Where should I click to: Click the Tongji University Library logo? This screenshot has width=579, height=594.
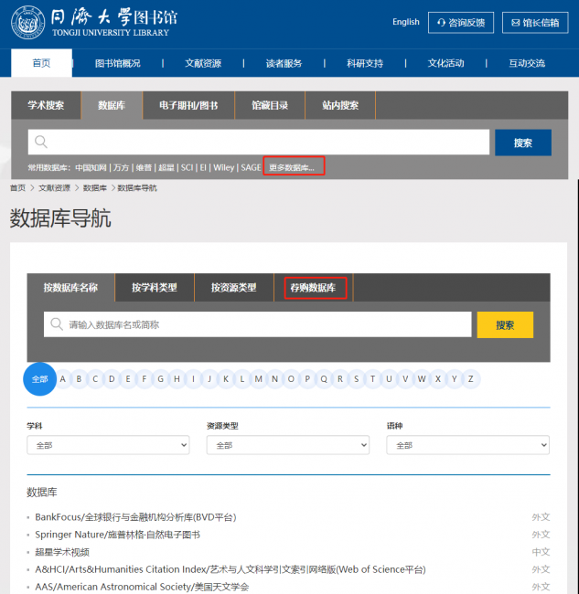click(91, 22)
